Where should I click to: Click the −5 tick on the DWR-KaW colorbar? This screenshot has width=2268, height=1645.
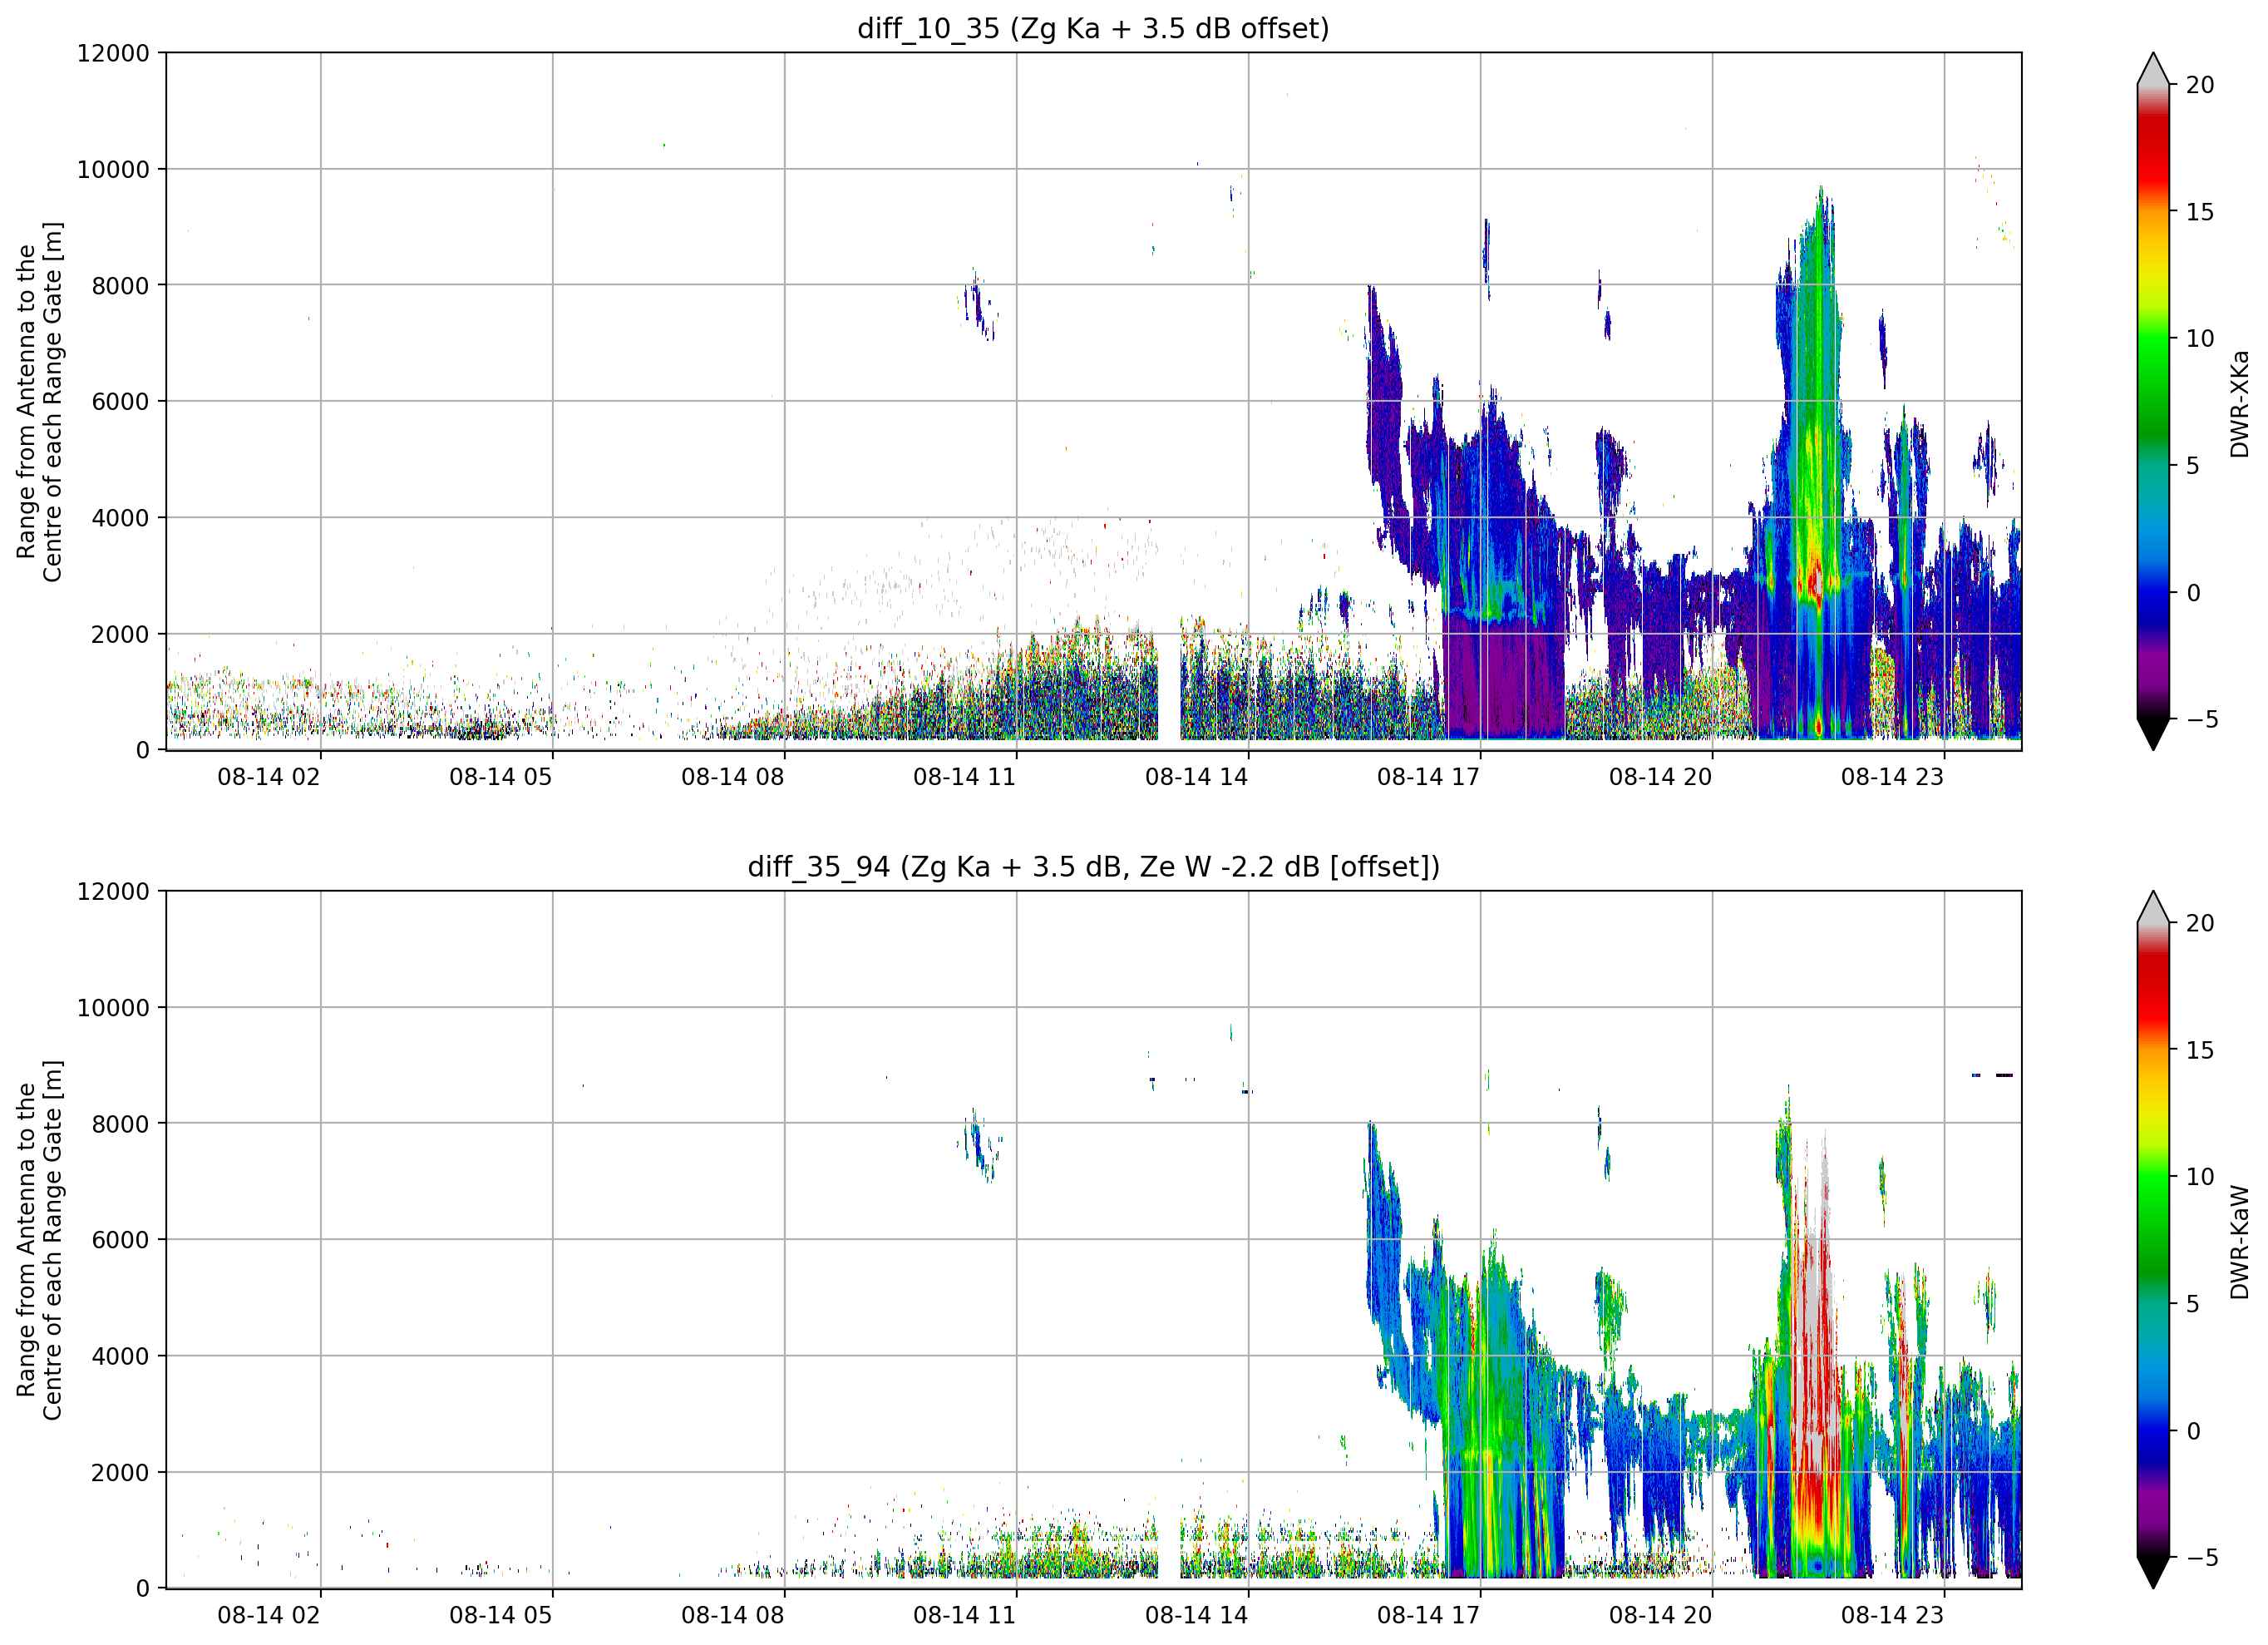coord(2202,1559)
